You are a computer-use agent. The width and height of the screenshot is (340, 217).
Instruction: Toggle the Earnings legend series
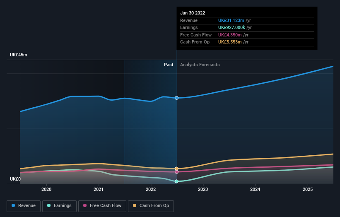[x=59, y=206]
